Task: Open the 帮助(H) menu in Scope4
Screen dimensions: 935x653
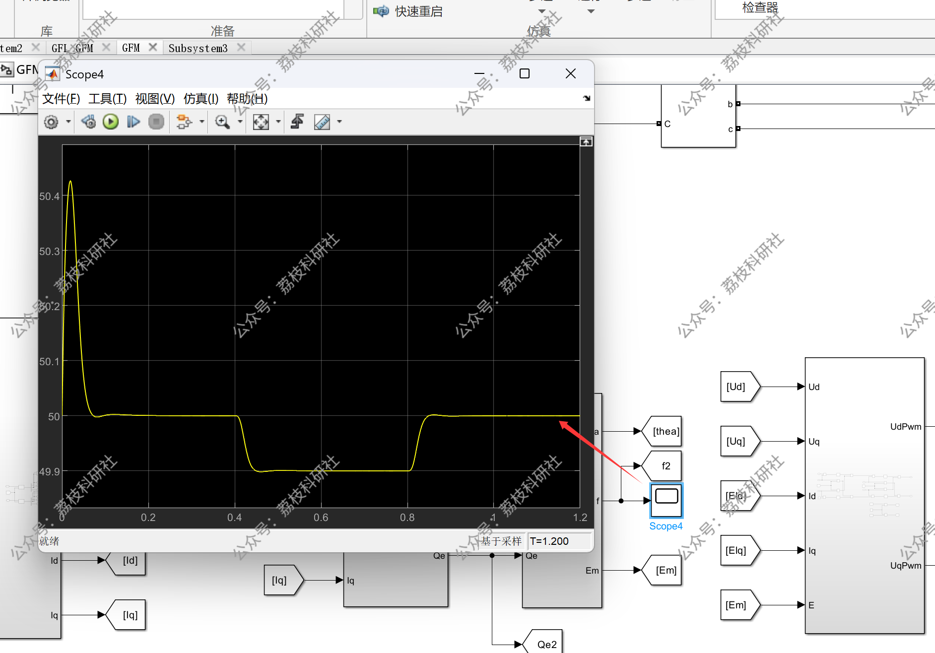Action: (x=247, y=99)
